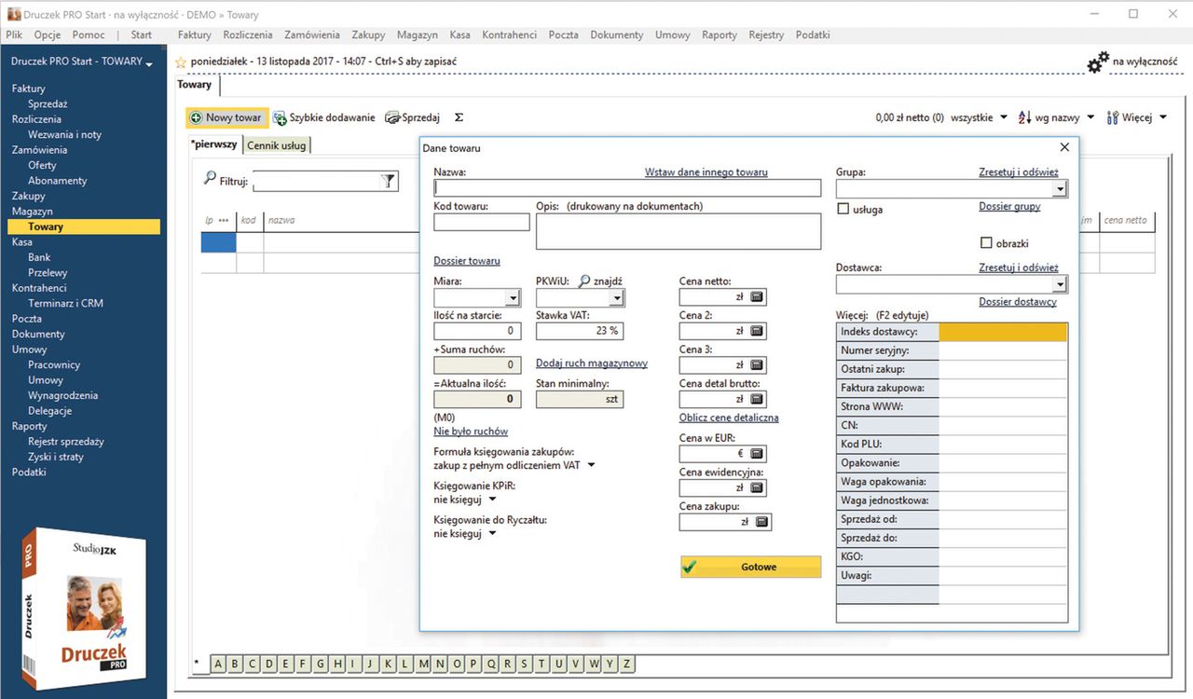Open the Plik menu
Screen dimensions: 1193x699
coord(14,34)
